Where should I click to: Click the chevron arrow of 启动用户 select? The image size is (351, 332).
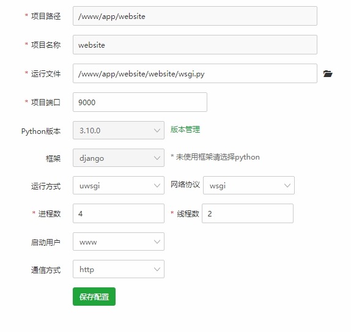[157, 242]
